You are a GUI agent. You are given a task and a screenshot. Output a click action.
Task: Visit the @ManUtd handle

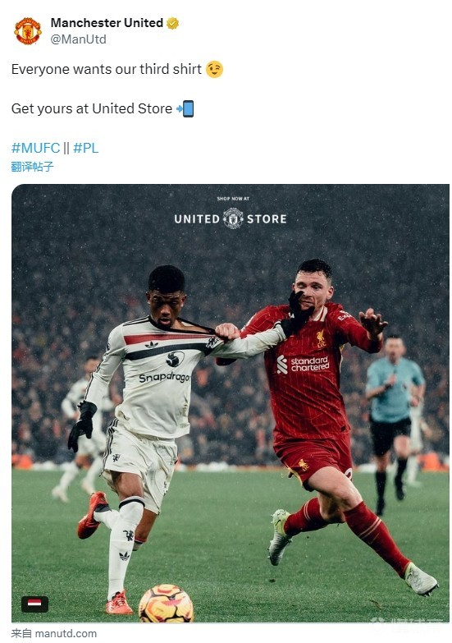pos(78,39)
